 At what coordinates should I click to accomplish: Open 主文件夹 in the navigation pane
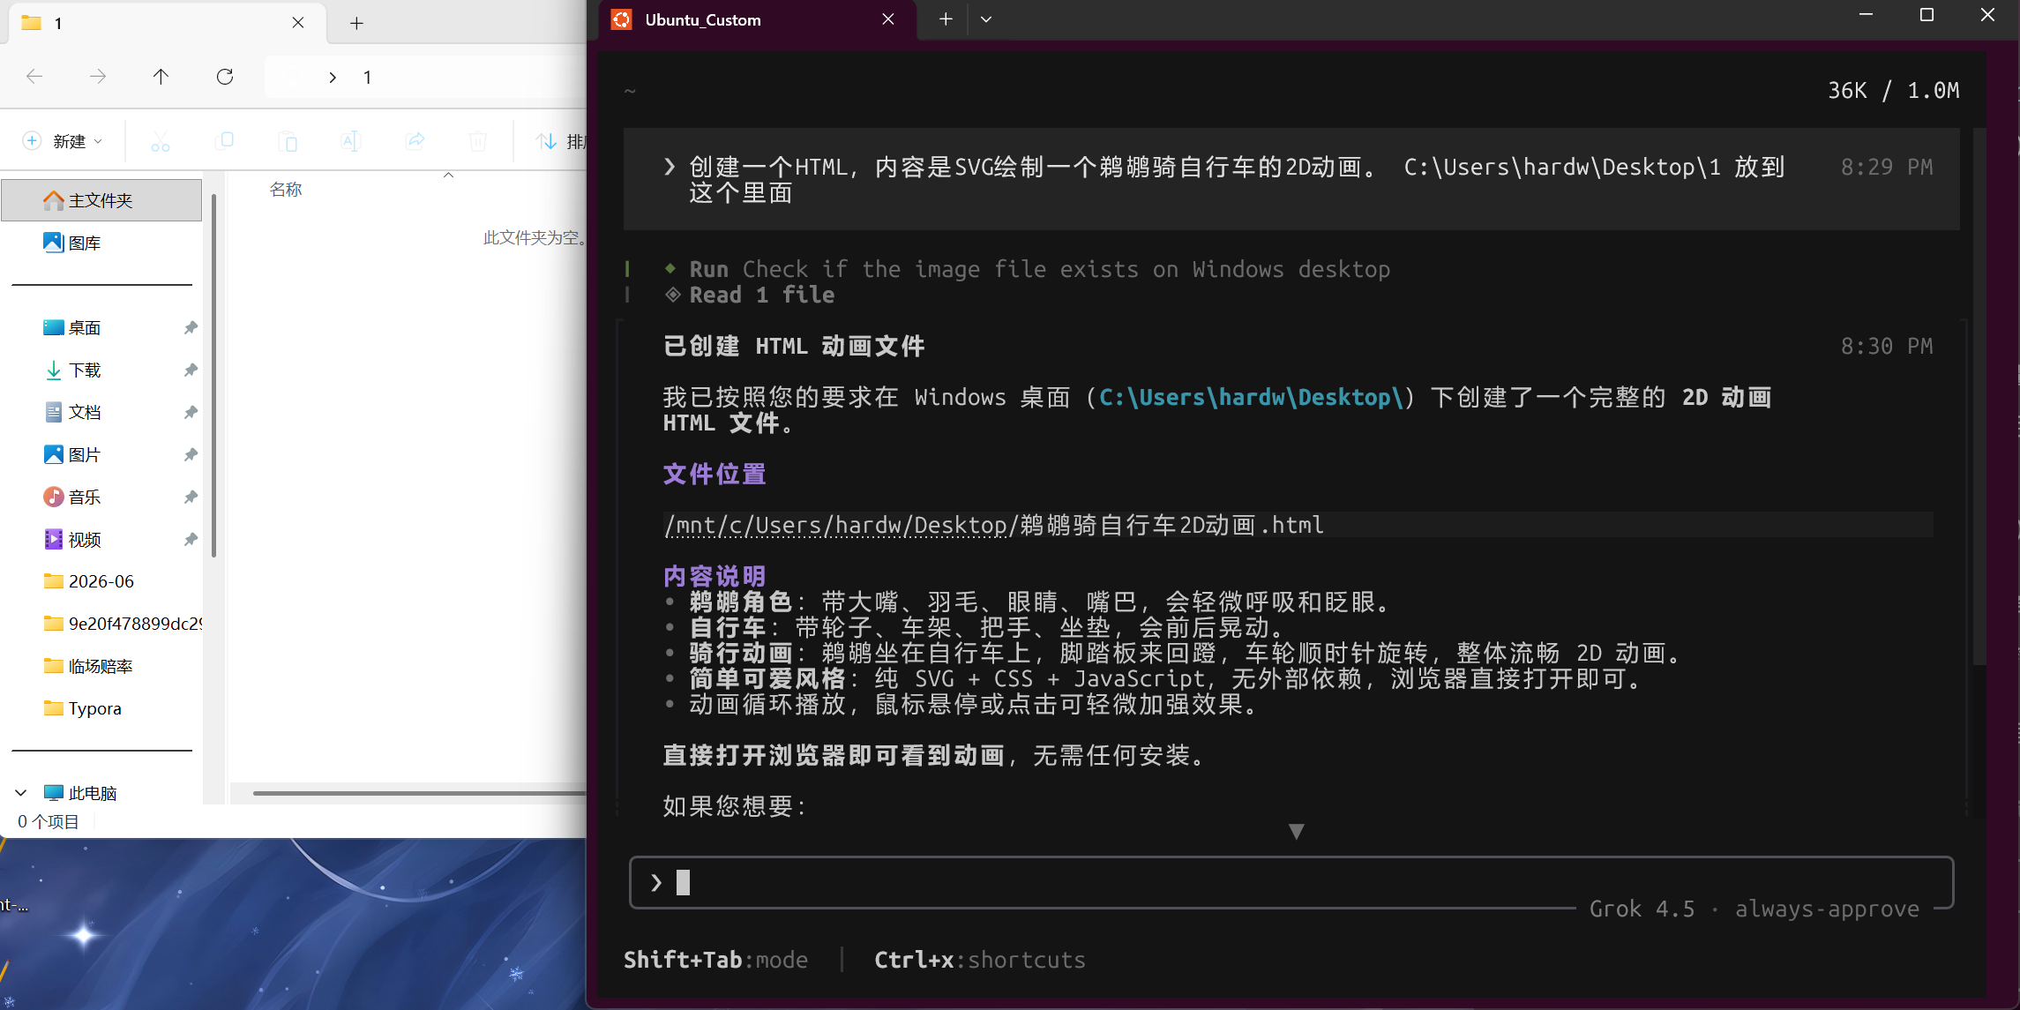(102, 200)
